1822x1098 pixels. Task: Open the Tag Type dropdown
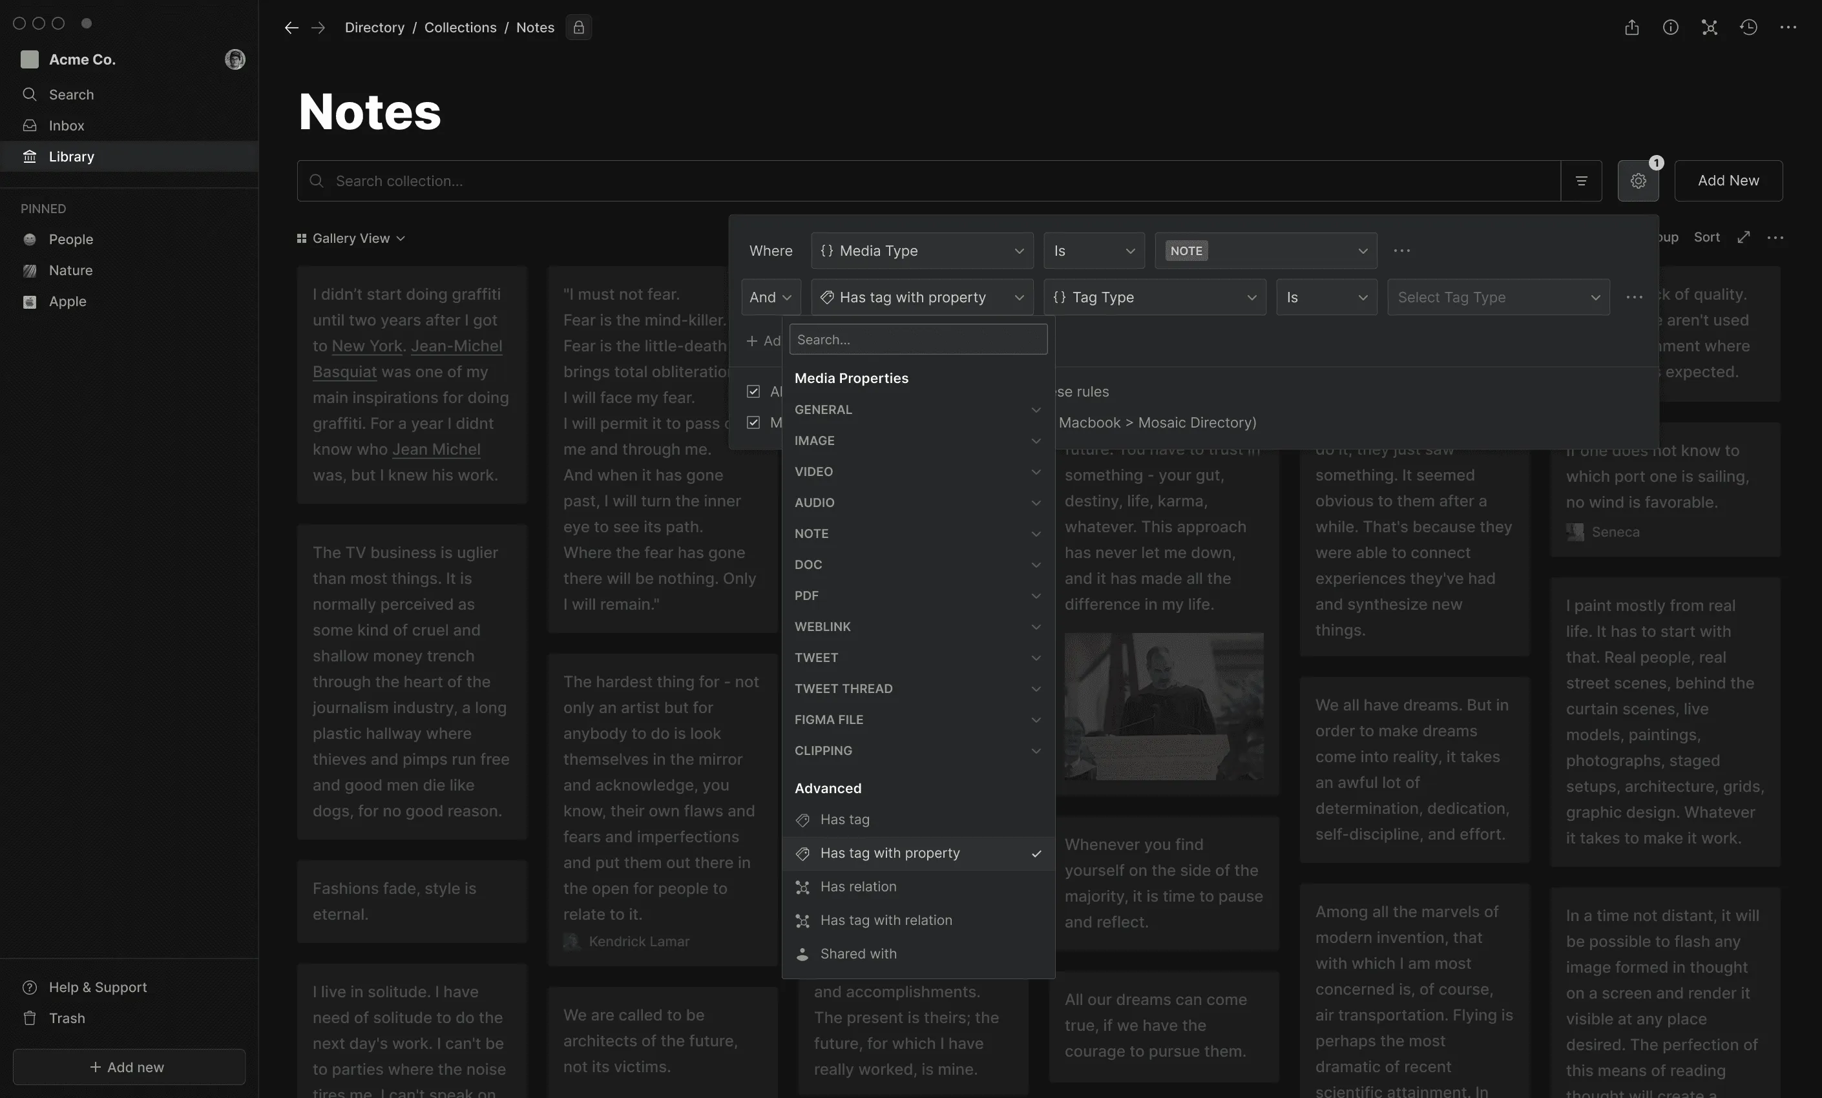click(1155, 297)
